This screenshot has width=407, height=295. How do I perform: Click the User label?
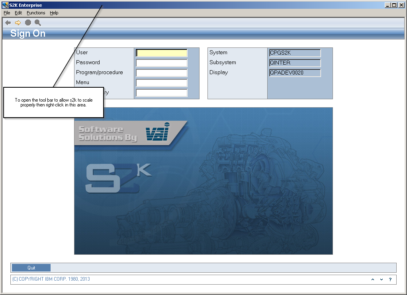pos(82,53)
